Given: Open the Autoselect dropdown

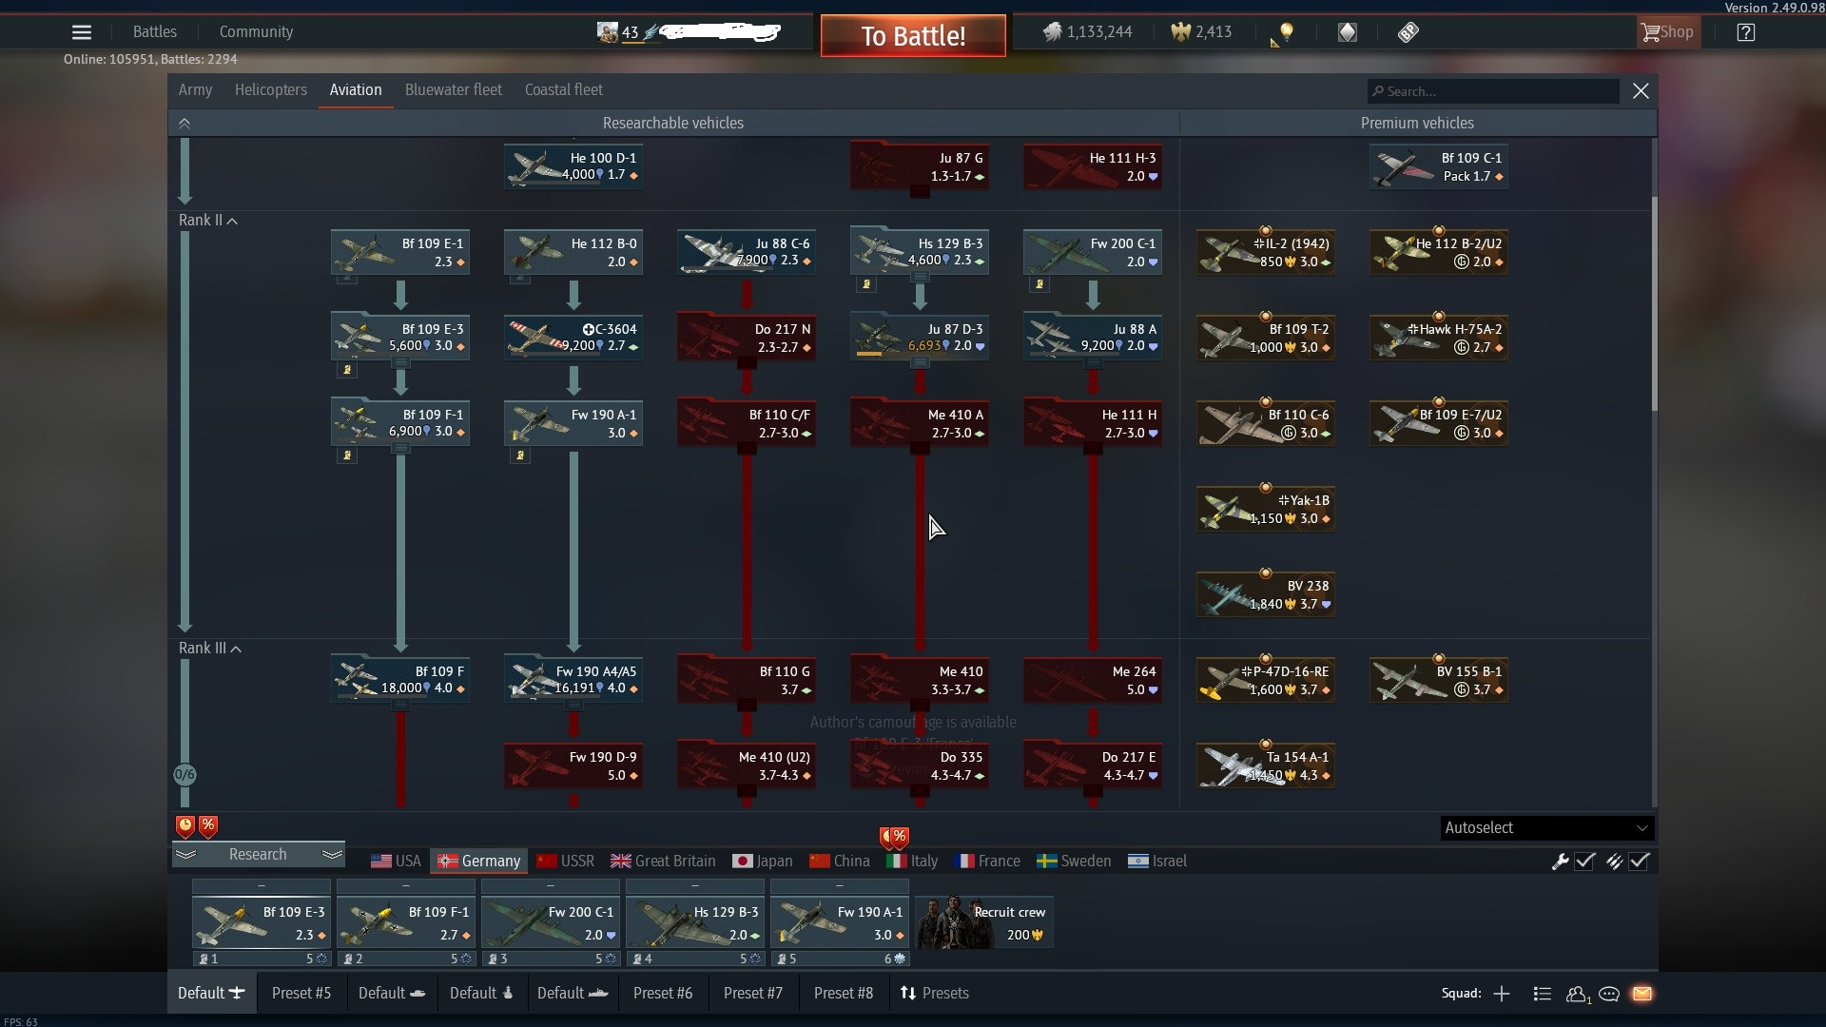Looking at the screenshot, I should 1545,828.
